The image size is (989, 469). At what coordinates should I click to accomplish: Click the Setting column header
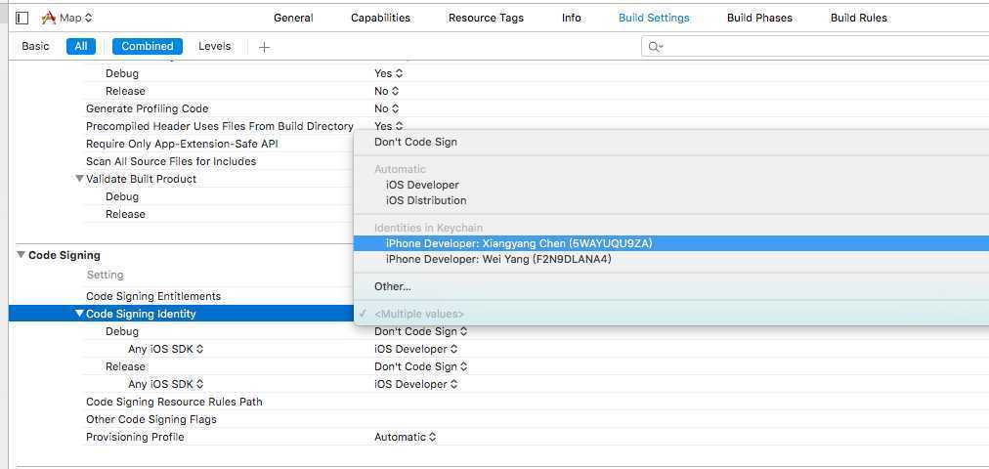(x=106, y=275)
